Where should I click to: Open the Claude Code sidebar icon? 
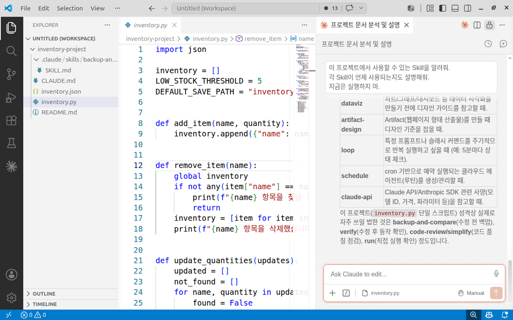11,166
